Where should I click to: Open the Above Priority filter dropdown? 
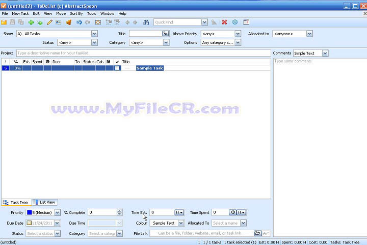[x=238, y=34]
